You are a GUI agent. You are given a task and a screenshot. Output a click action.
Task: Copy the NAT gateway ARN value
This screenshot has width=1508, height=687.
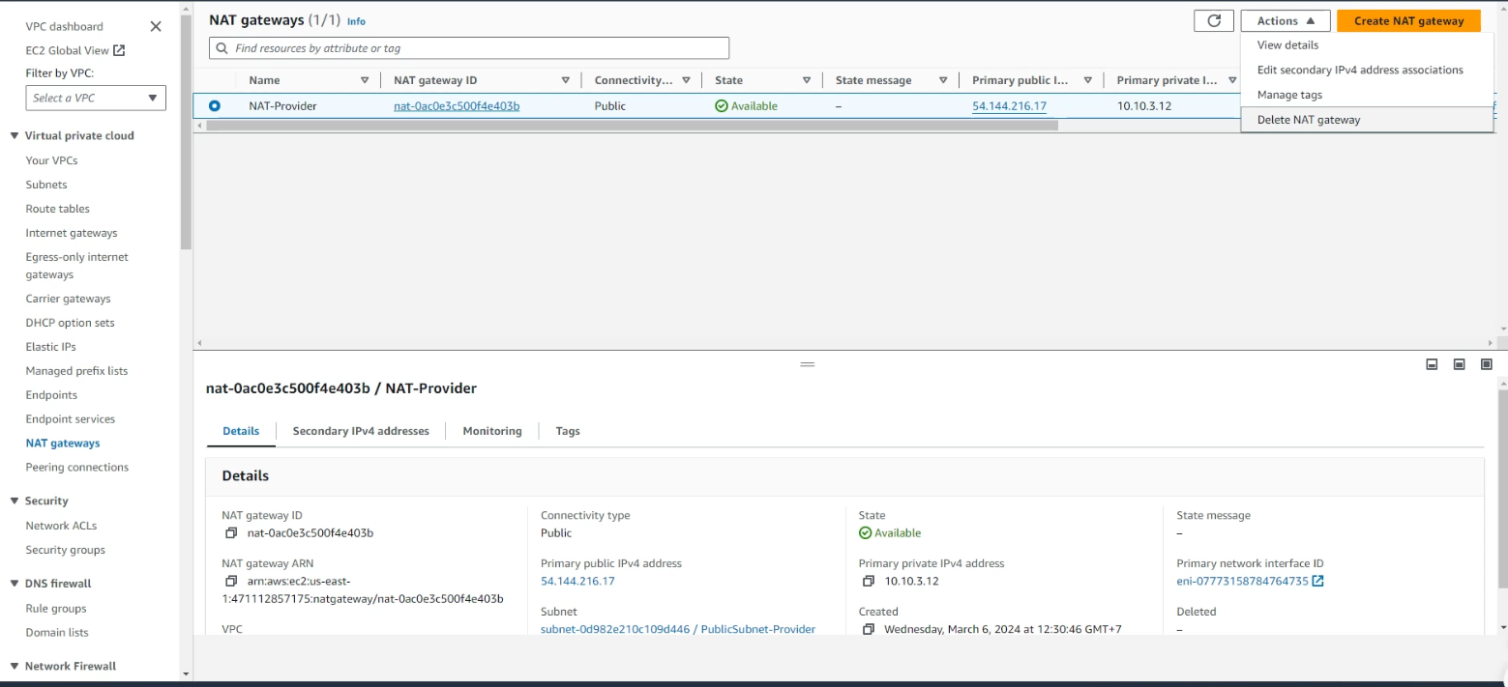(x=231, y=581)
